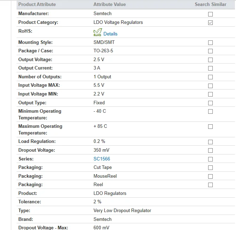
Task: Click the SMD/SMT mounting style value
Action: tap(104, 42)
